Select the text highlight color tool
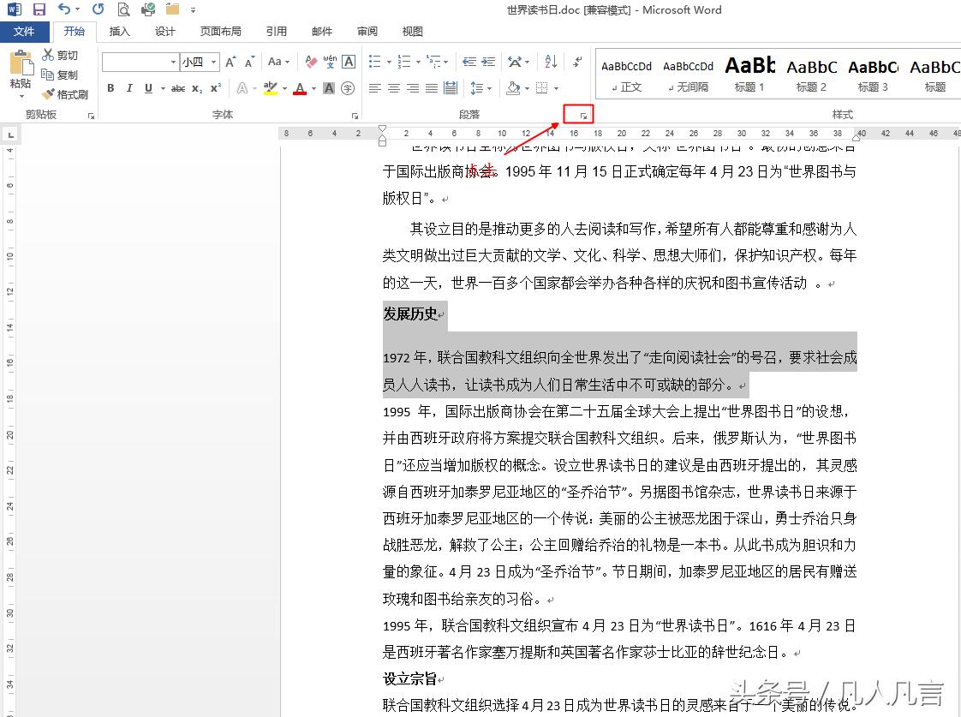 tap(272, 88)
